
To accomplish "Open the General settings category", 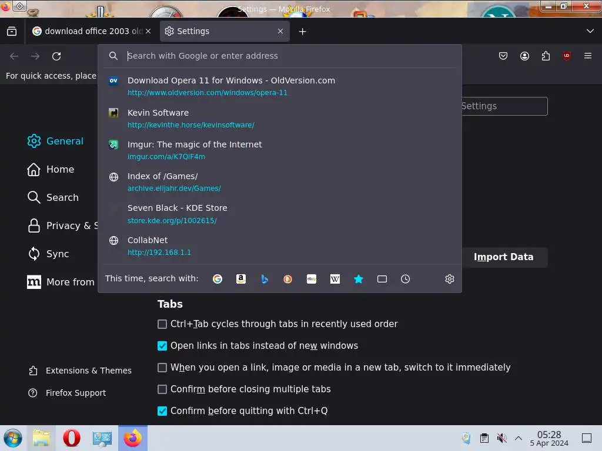I will point(55,141).
